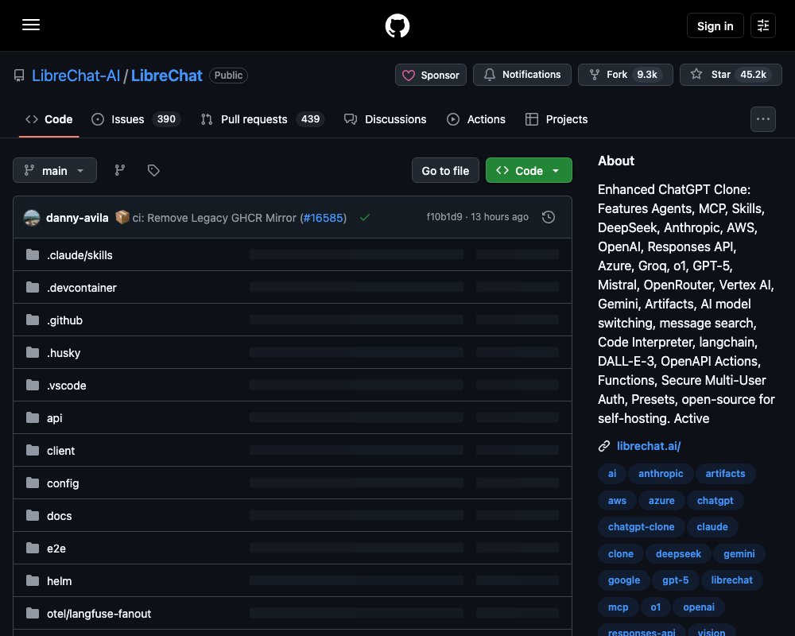Open the green Code dropdown
Screen dimensions: 795x636
tap(529, 170)
